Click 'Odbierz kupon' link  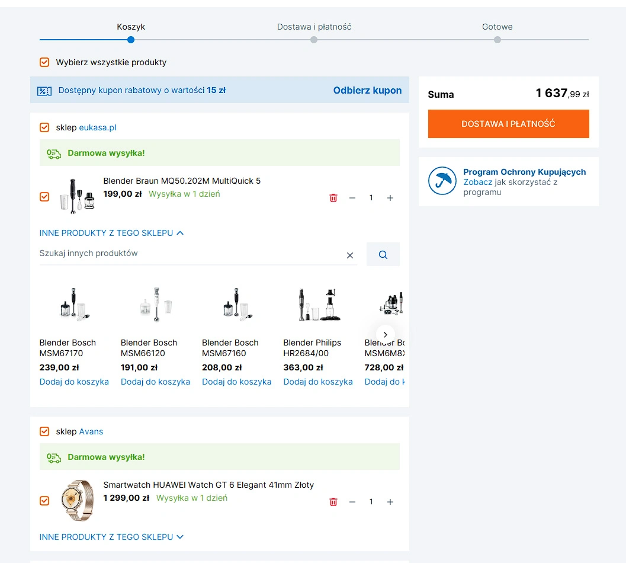pos(367,90)
